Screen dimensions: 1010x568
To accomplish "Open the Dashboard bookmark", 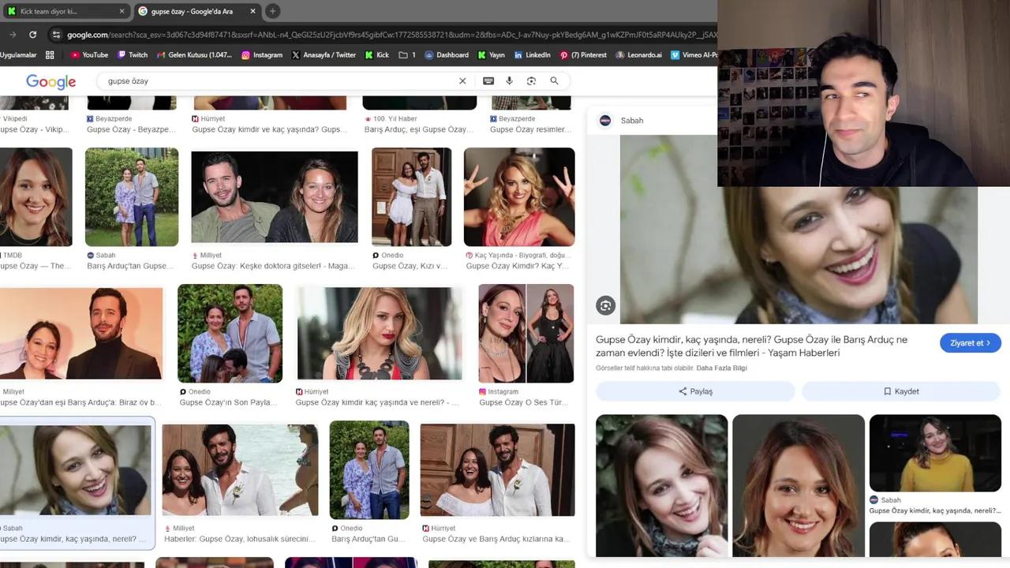I will tap(447, 55).
